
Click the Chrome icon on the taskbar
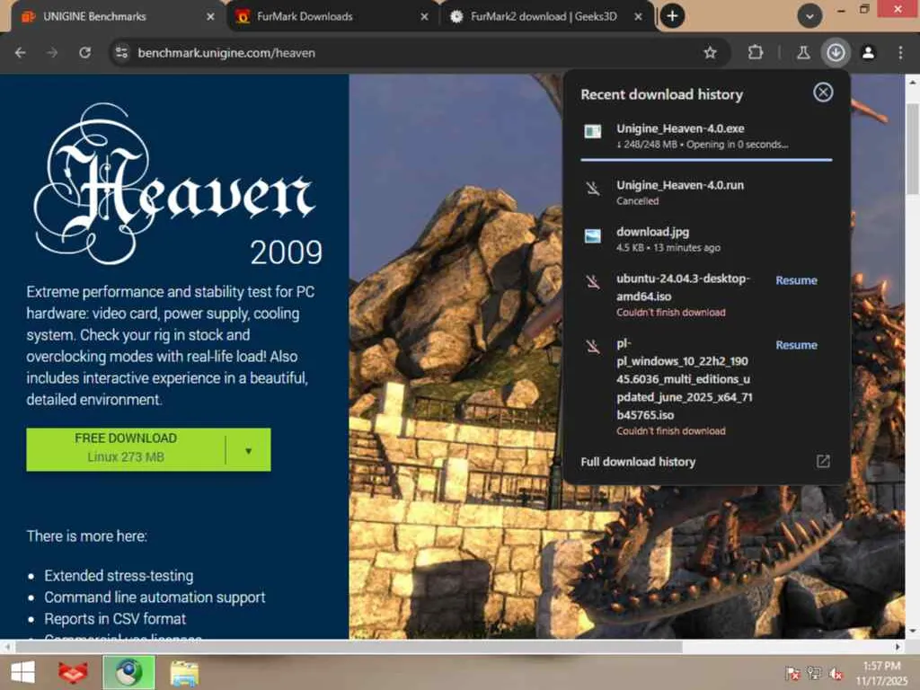click(x=128, y=672)
